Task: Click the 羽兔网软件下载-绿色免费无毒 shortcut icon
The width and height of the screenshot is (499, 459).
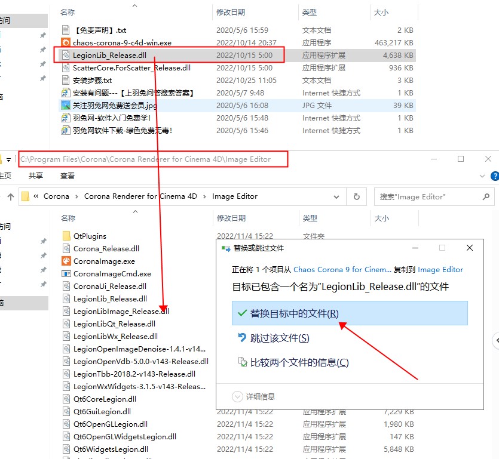Action: point(66,130)
